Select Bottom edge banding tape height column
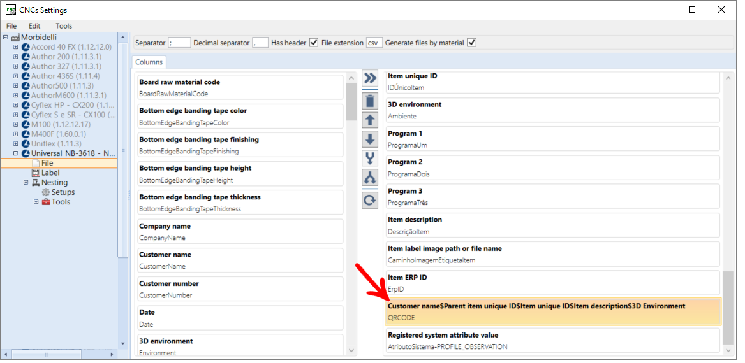 pyautogui.click(x=240, y=174)
